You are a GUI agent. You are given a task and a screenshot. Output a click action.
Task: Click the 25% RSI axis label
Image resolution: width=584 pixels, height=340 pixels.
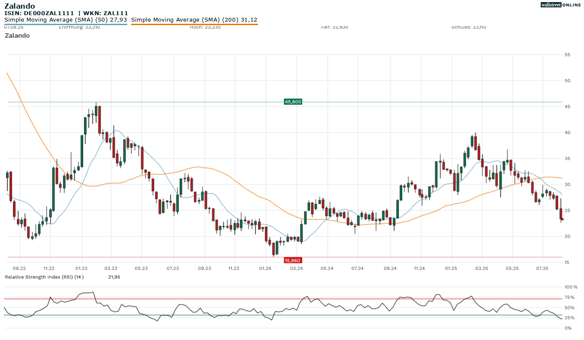click(570, 318)
